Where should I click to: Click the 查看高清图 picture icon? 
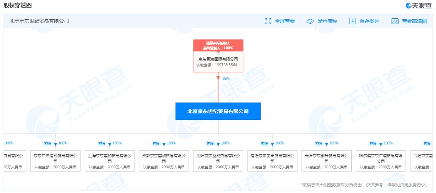[395, 21]
